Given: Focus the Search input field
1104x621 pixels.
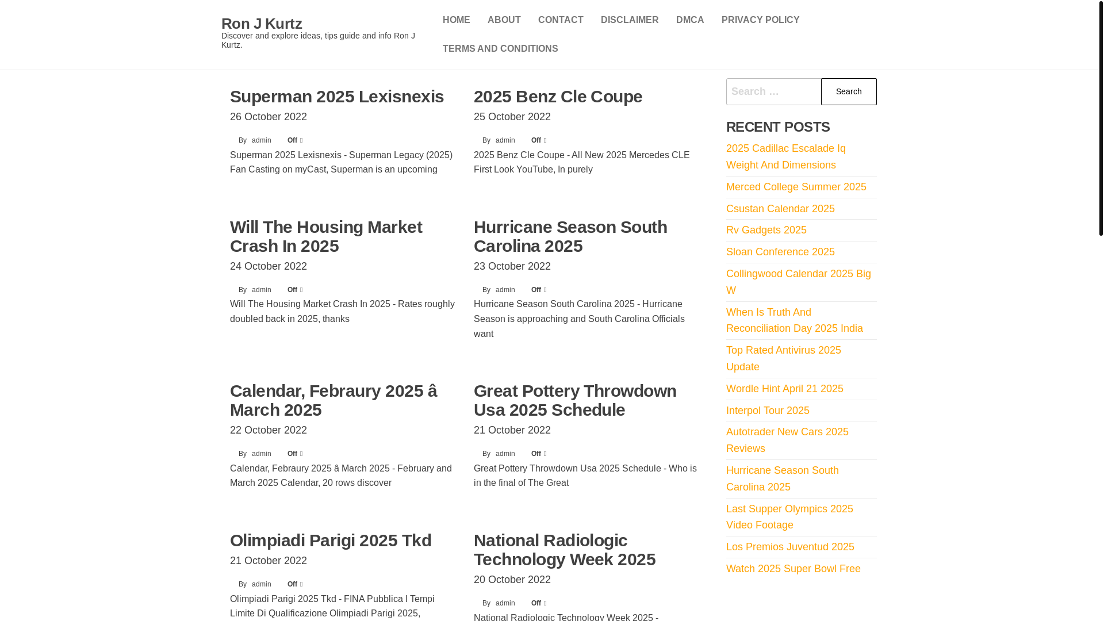Looking at the screenshot, I should pyautogui.click(x=773, y=92).
